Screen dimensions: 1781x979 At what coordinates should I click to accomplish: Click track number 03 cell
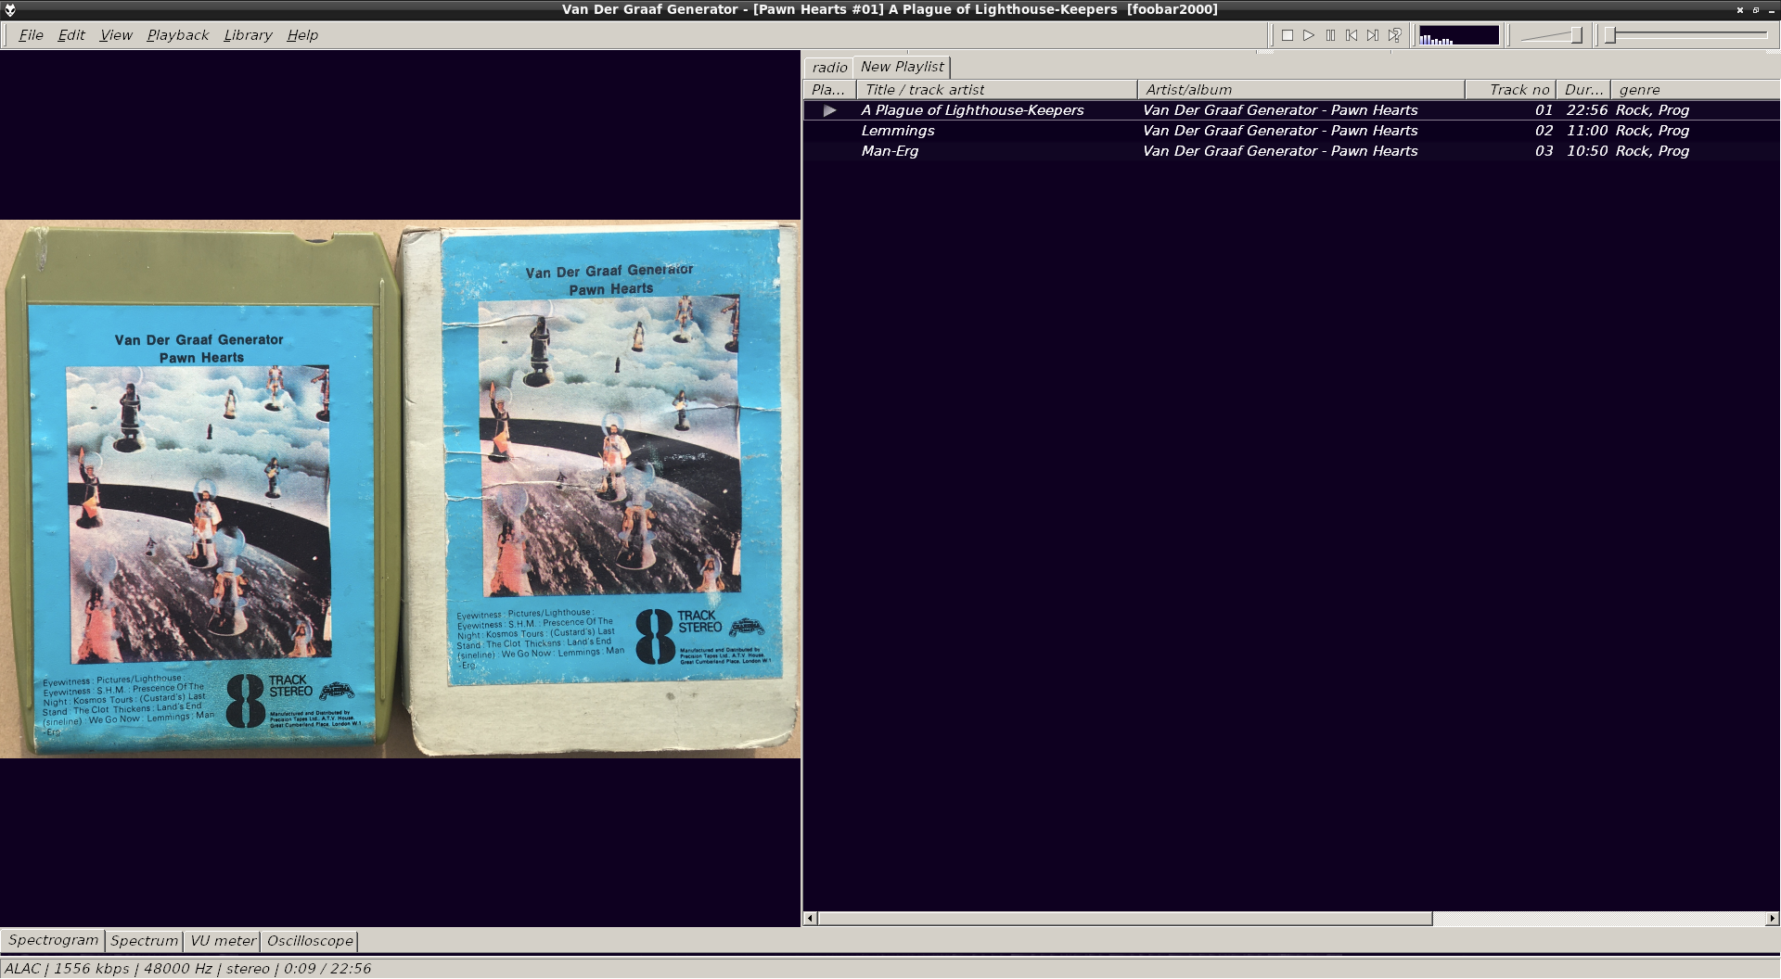(x=1544, y=151)
